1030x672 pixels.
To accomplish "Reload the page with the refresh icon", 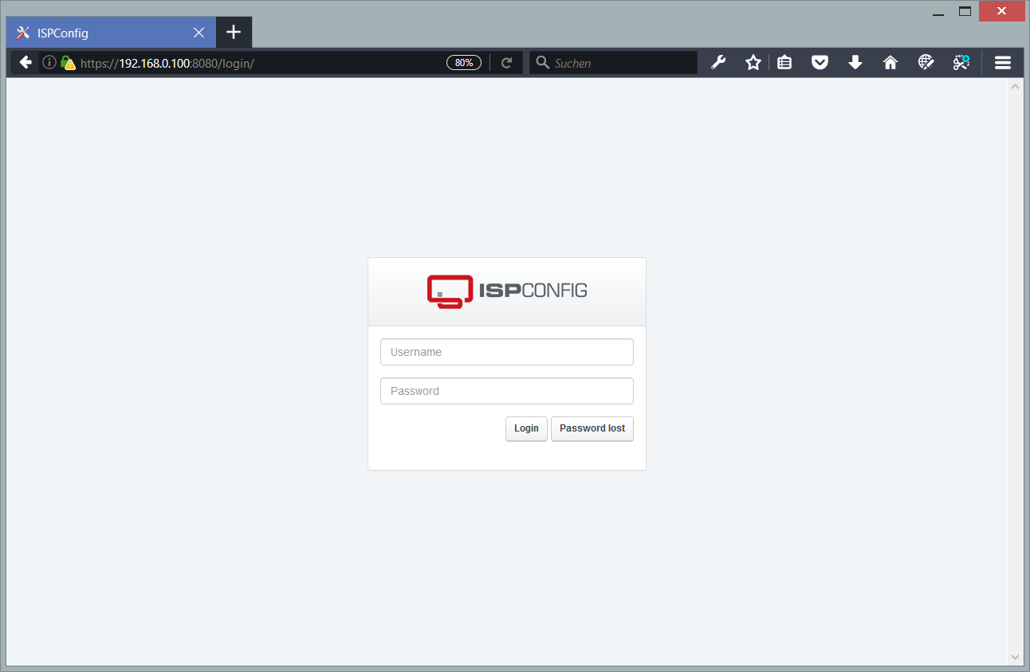I will pyautogui.click(x=506, y=63).
